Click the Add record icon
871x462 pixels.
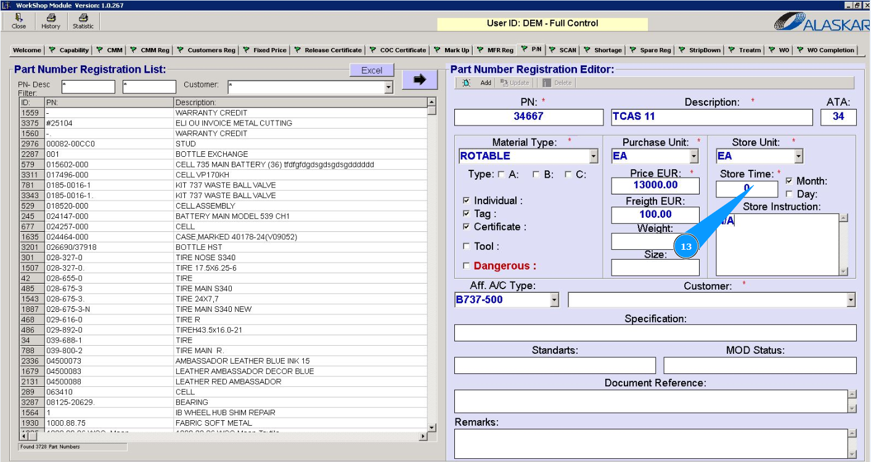[467, 83]
